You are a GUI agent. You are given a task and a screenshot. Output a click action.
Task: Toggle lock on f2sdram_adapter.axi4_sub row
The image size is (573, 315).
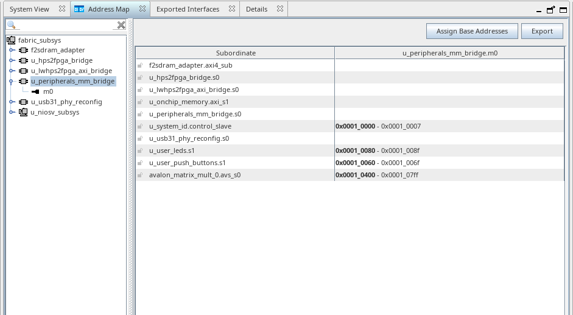coord(140,65)
